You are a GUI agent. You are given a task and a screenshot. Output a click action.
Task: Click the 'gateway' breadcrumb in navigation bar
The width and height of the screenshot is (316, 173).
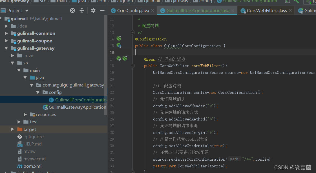tap(180, 1)
